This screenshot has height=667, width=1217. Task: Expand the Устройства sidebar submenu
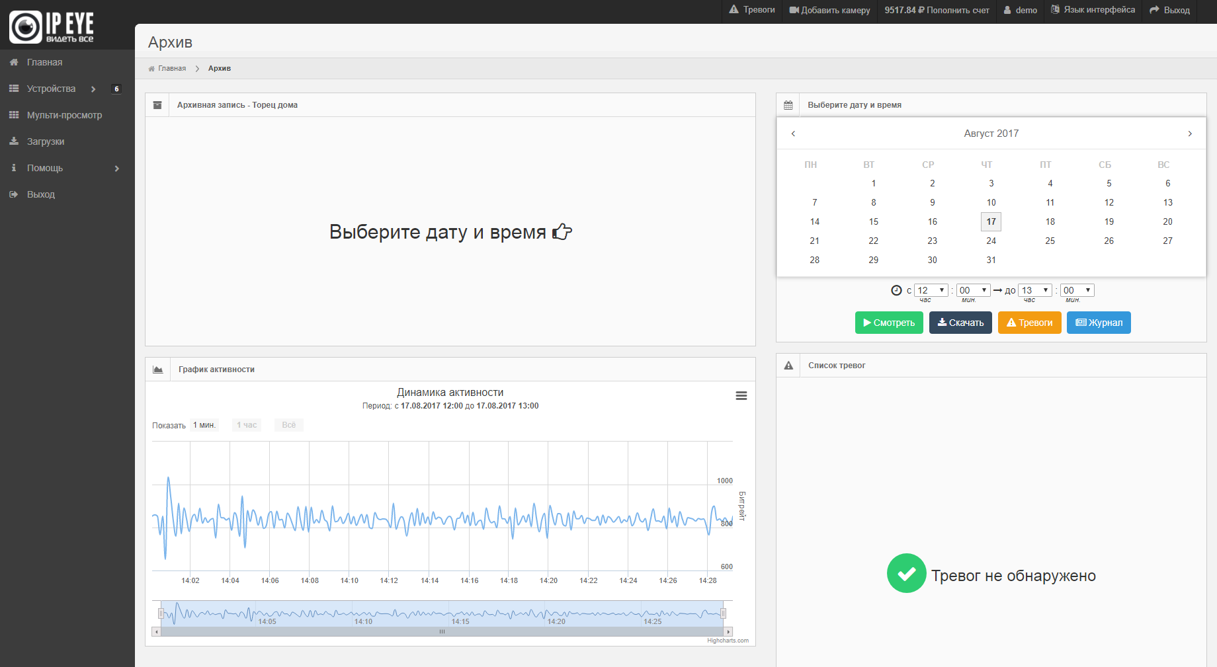(93, 89)
